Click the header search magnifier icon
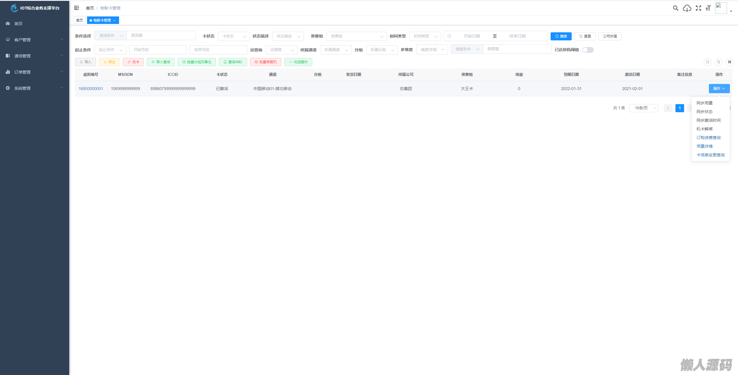The image size is (738, 375). [675, 8]
